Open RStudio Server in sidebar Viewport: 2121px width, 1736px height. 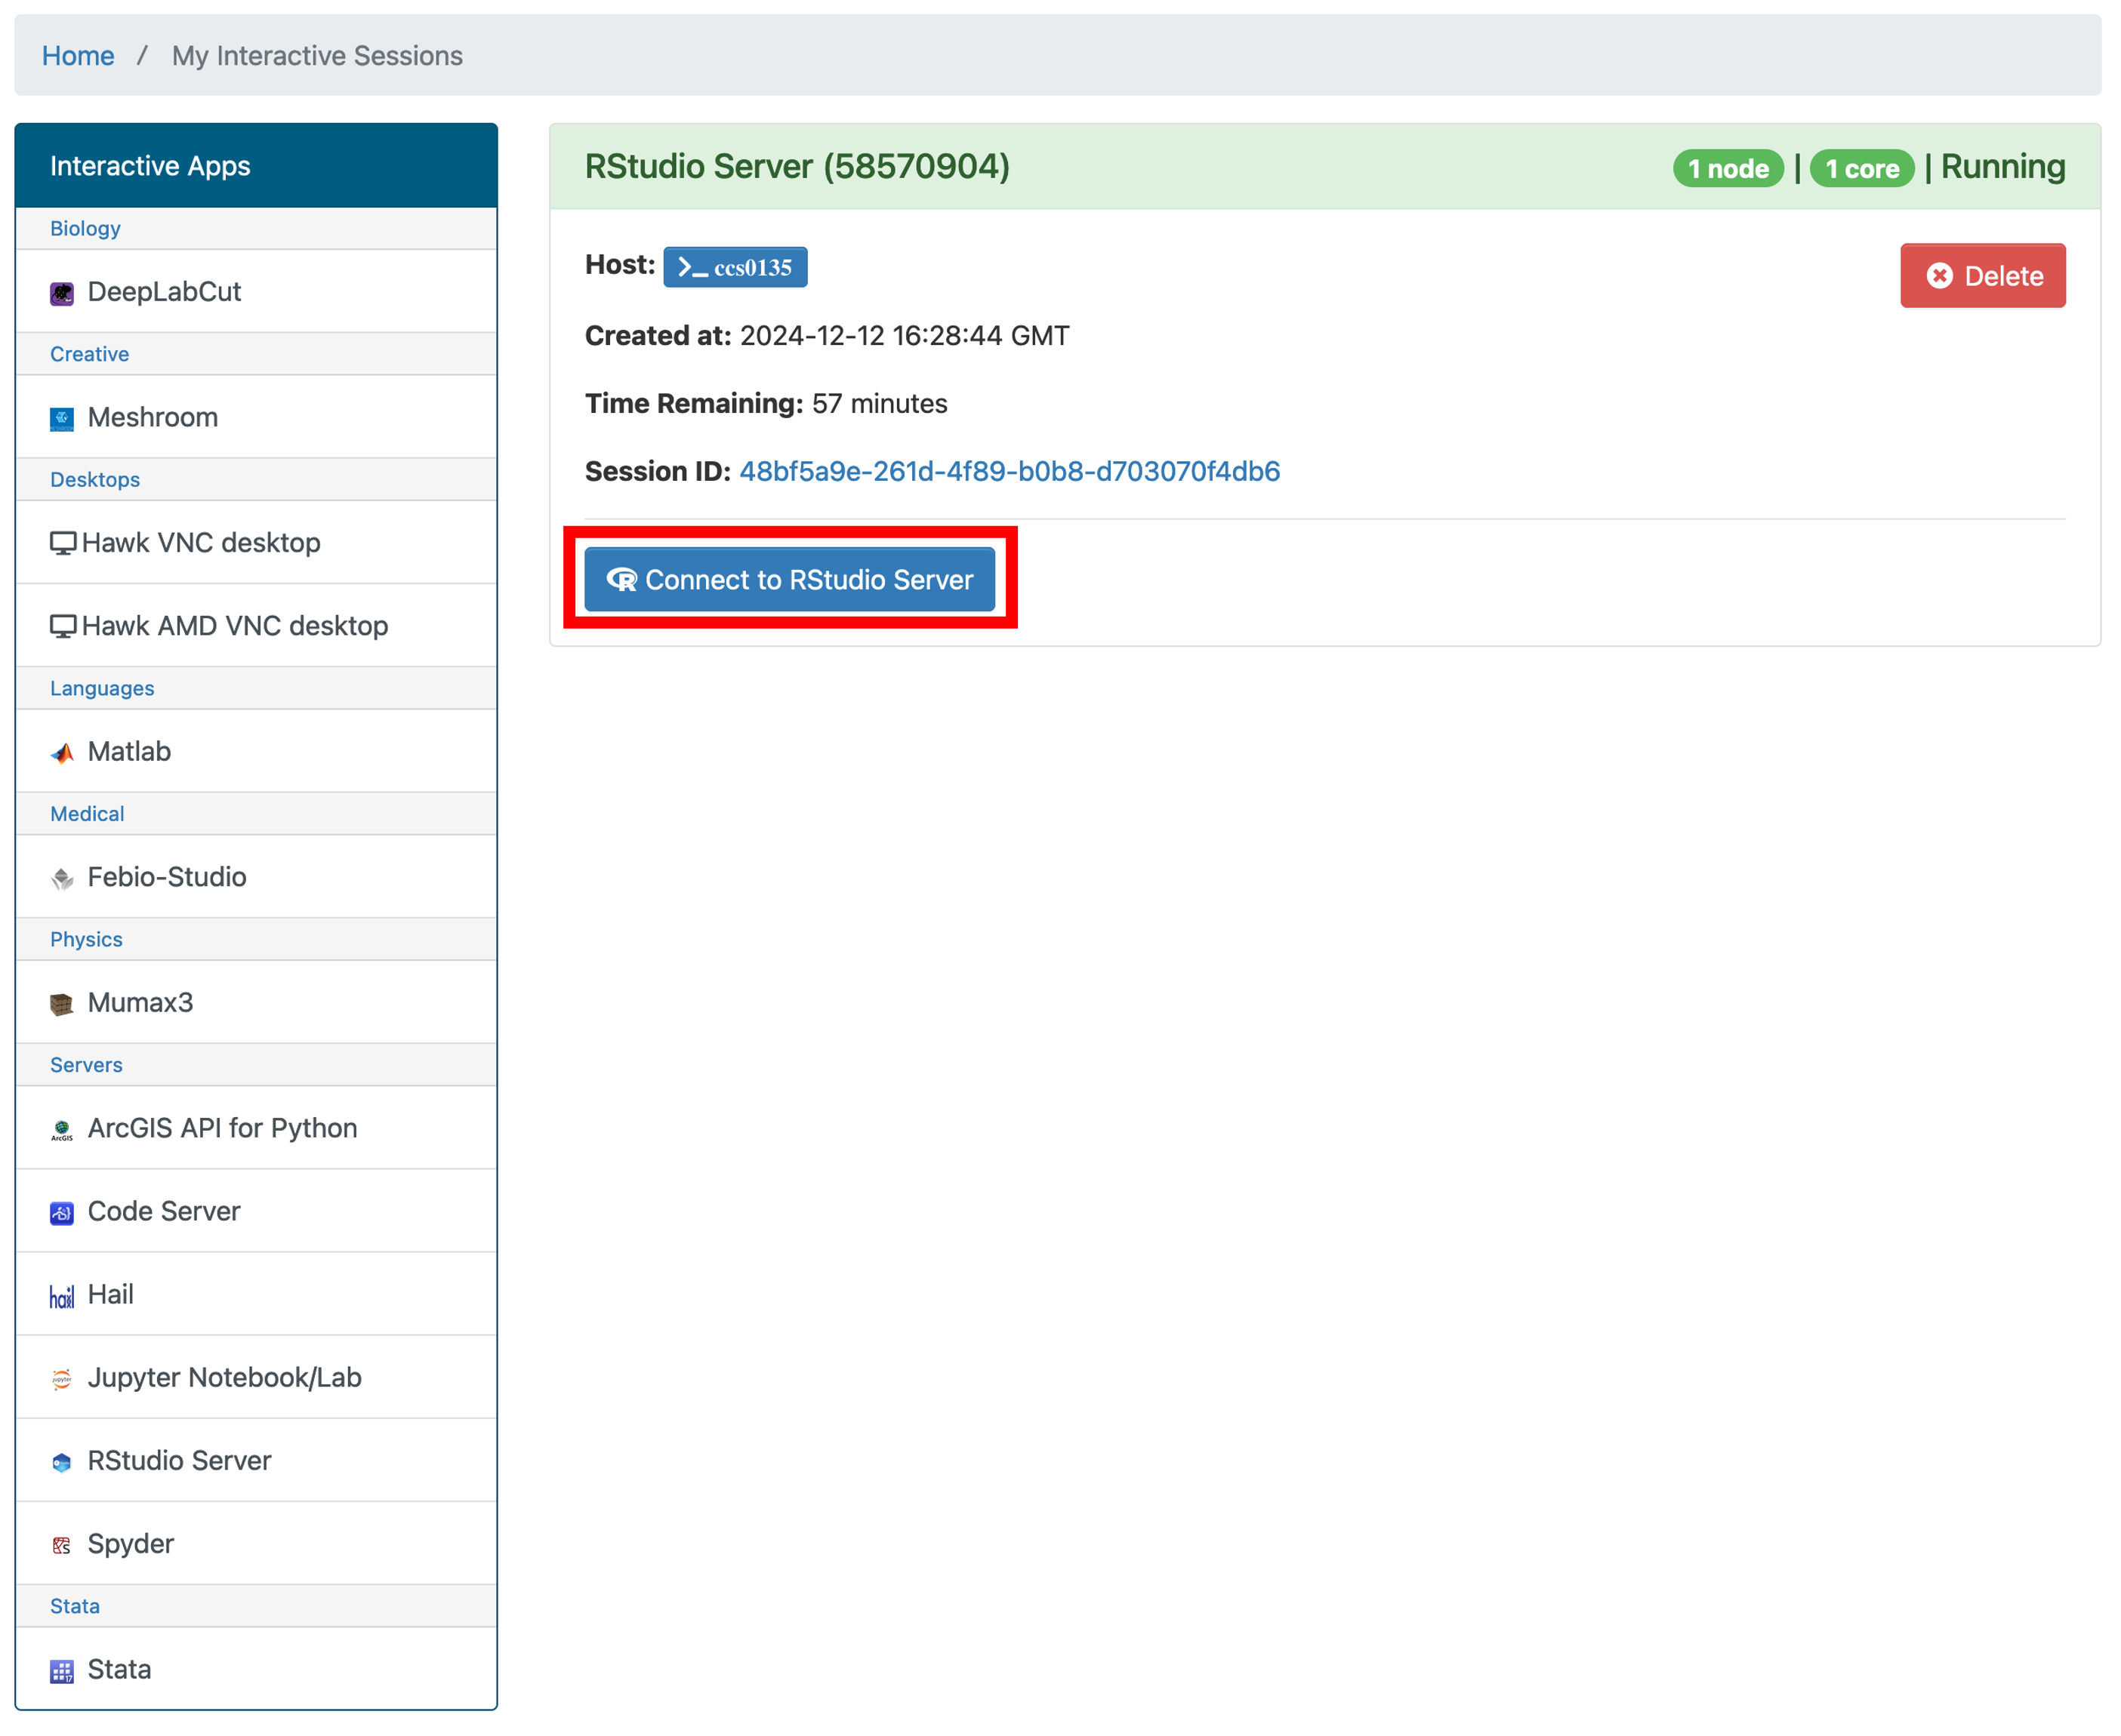point(256,1459)
